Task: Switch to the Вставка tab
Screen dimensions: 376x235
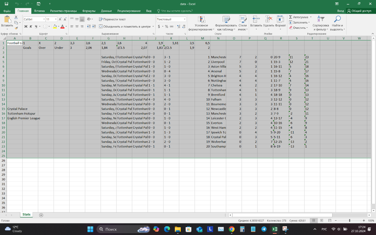Action: click(x=39, y=11)
